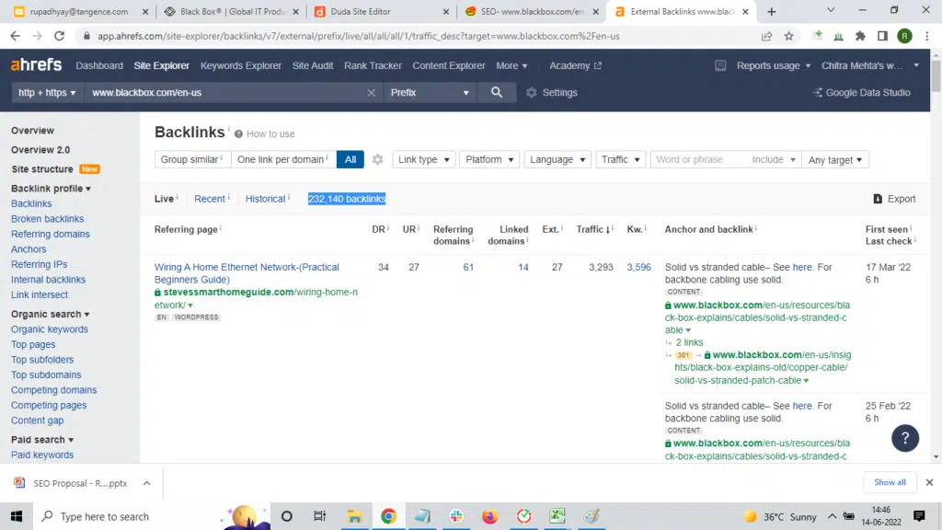Click the backlinks filter gear icon

[377, 160]
